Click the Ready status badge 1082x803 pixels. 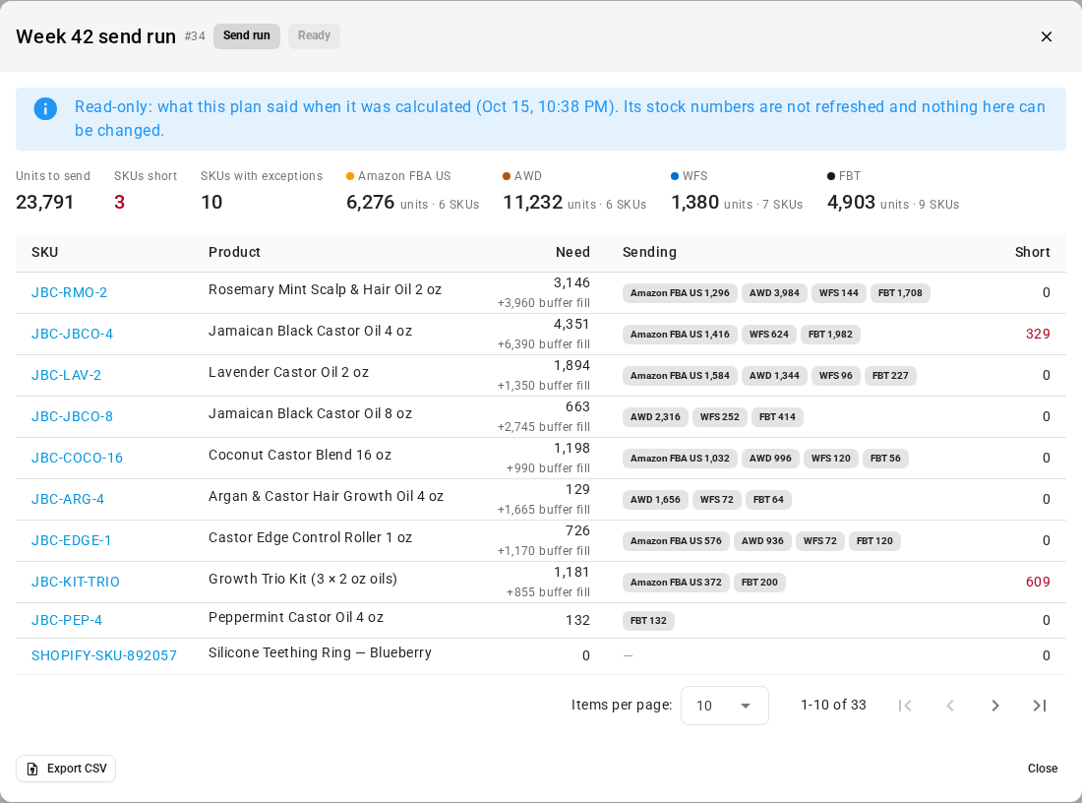point(314,35)
